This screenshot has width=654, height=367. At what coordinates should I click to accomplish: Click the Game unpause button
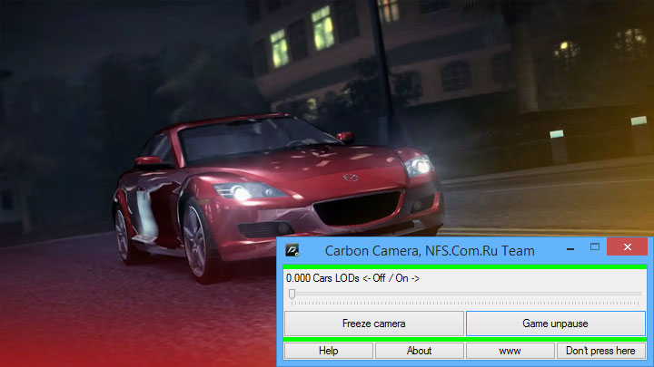point(555,324)
